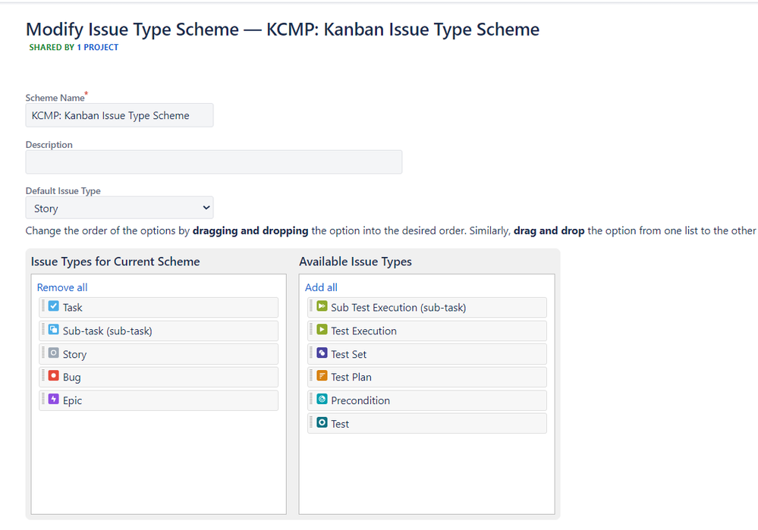Click the Story issue type icon
The height and width of the screenshot is (530, 758).
point(52,353)
